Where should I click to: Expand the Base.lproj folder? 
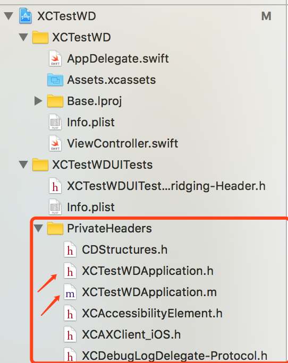[x=38, y=101]
